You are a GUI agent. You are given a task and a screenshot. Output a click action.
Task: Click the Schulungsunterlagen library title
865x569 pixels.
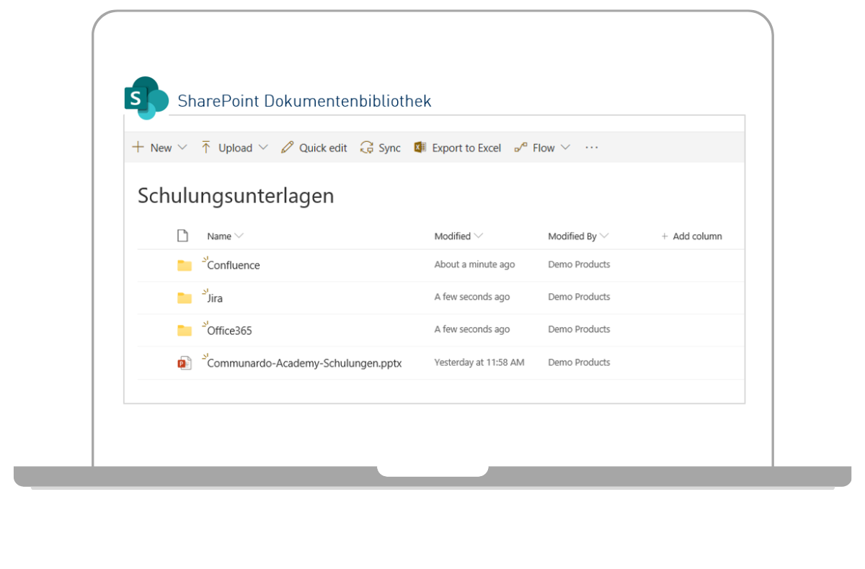tap(236, 196)
